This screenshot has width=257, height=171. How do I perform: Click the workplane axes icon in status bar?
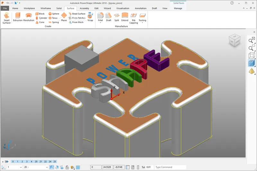pyautogui.click(x=3, y=167)
